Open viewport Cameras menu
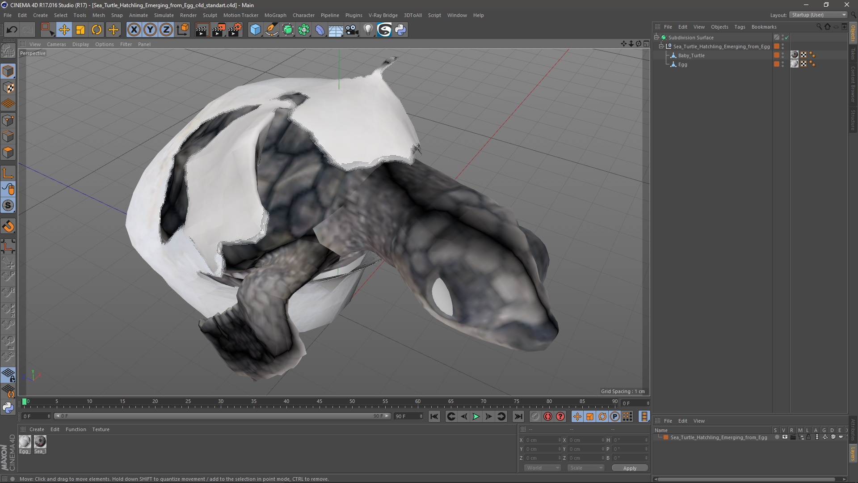 (56, 44)
